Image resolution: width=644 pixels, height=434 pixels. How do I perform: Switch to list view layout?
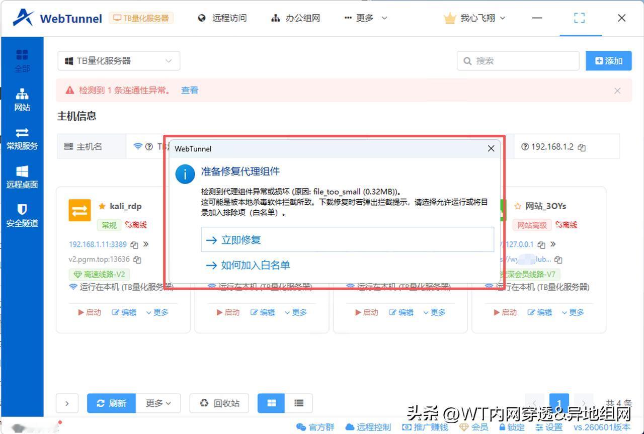pos(299,403)
